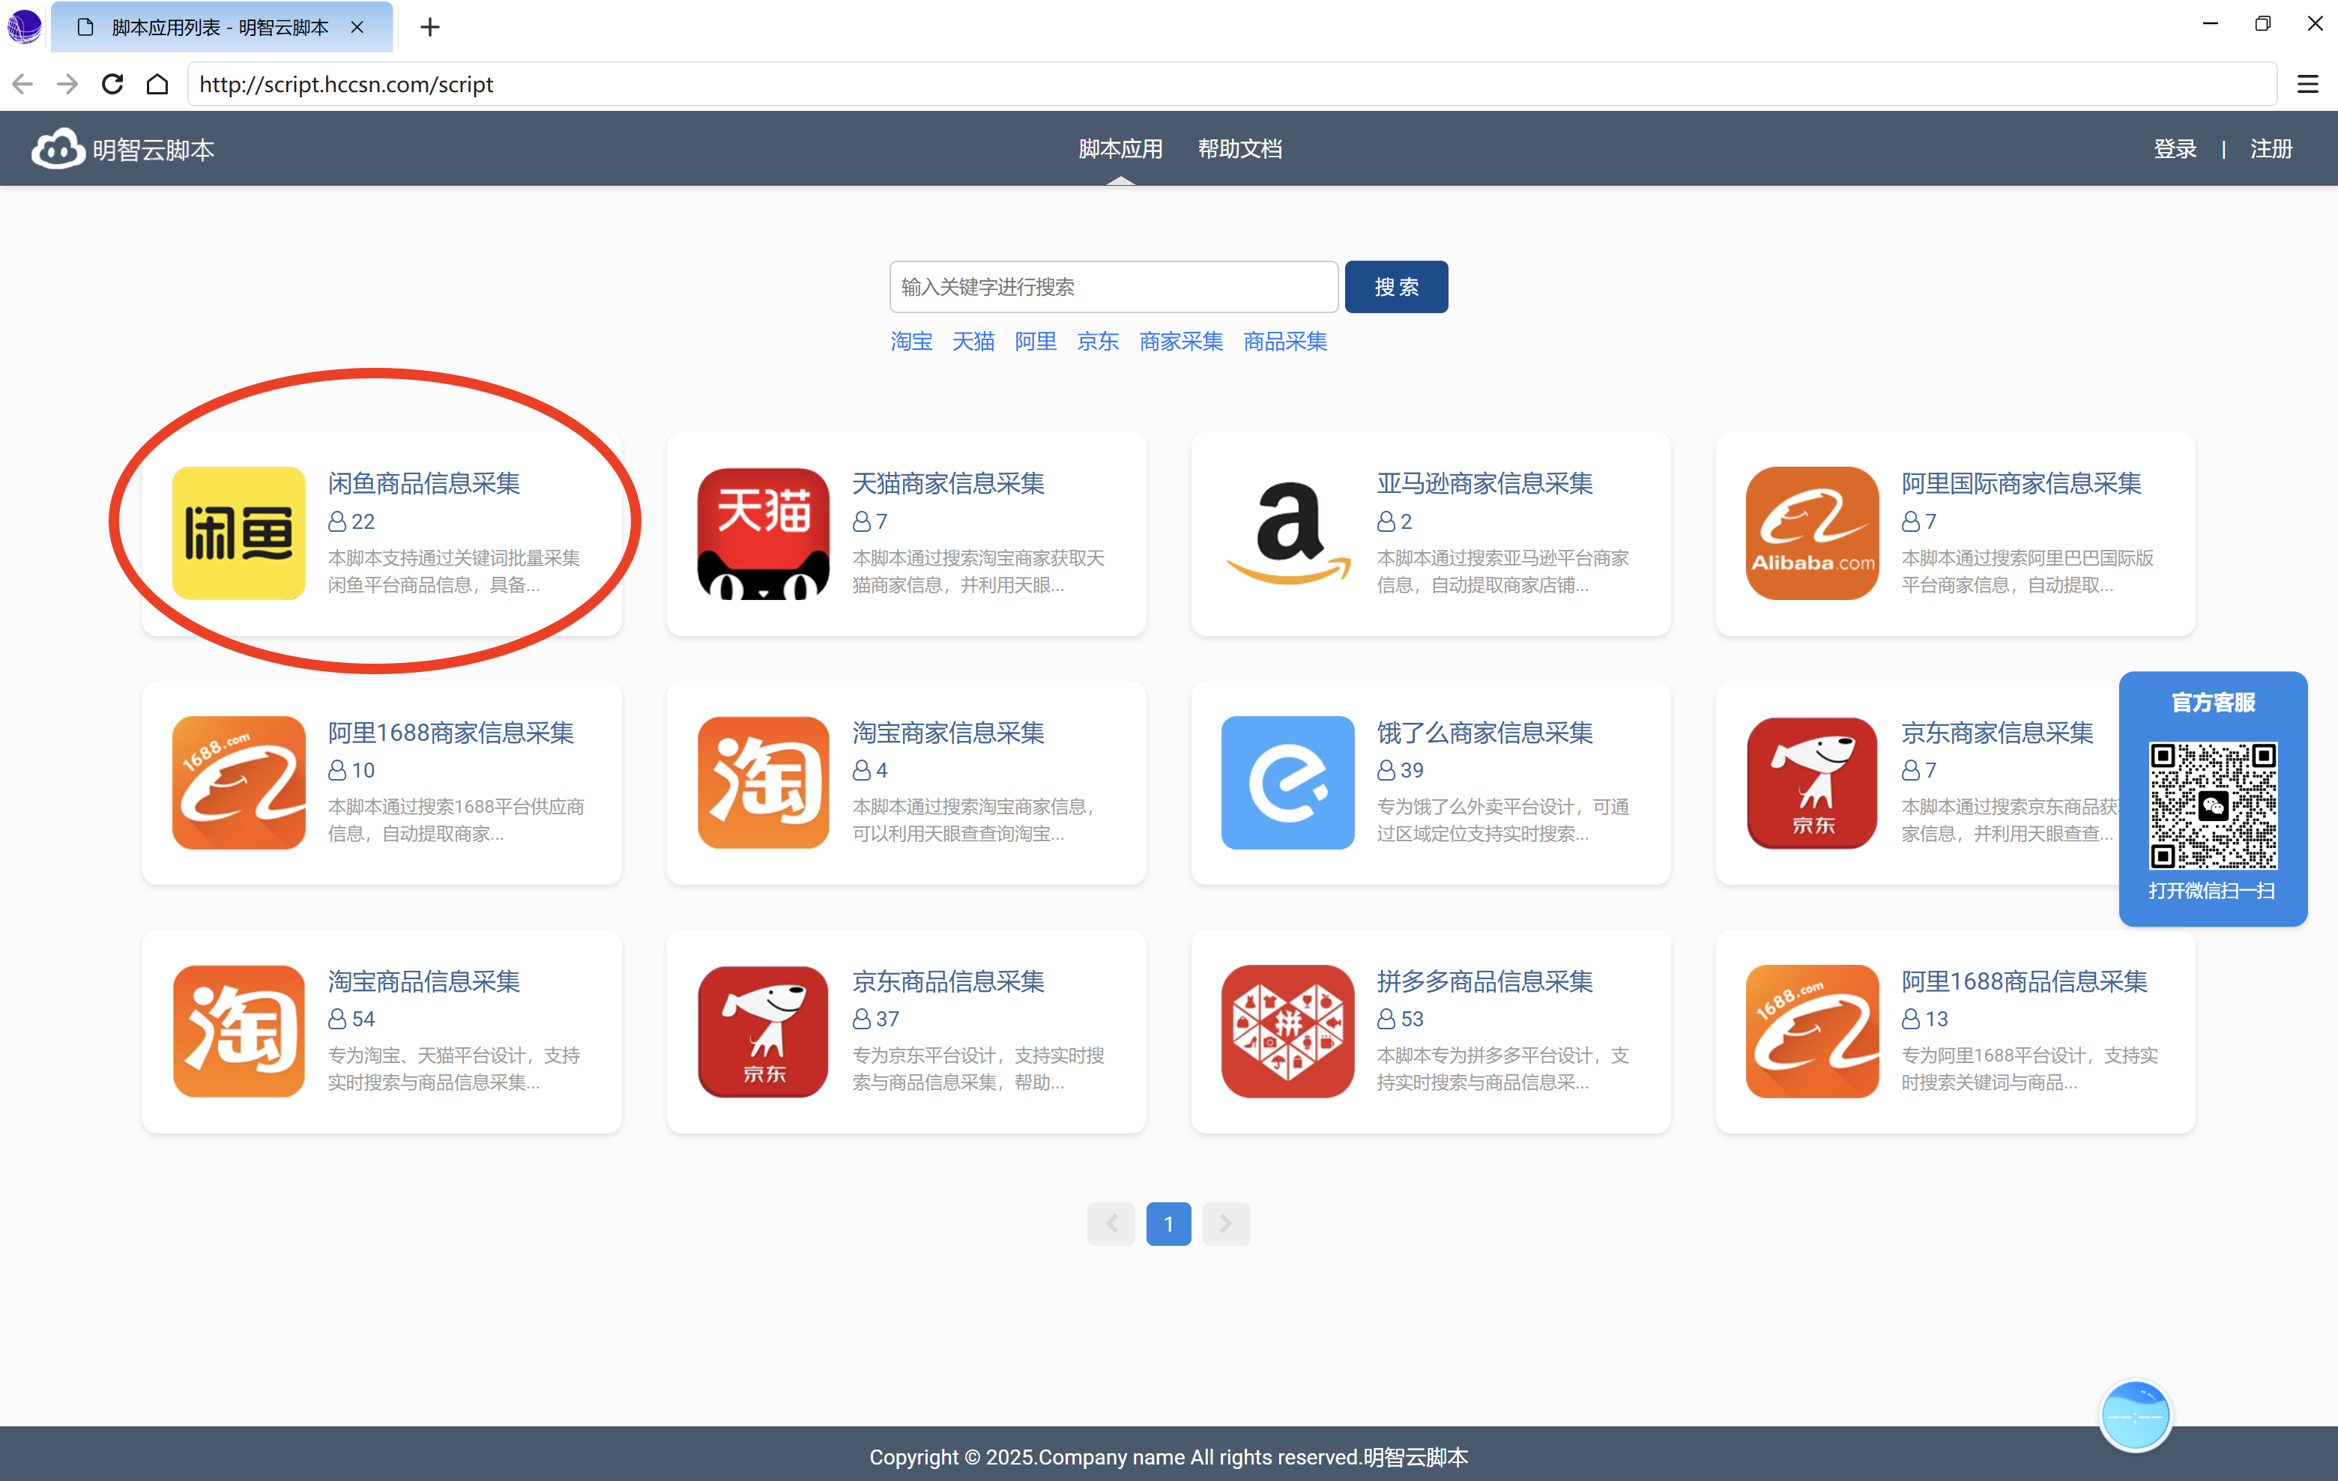Go to previous page pagination arrow

[1111, 1224]
